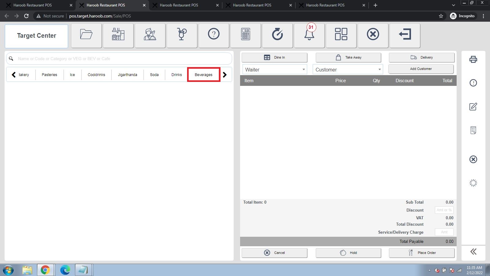The image size is (490, 276).
Task: Select the Bakery category tab
Action: click(x=24, y=75)
